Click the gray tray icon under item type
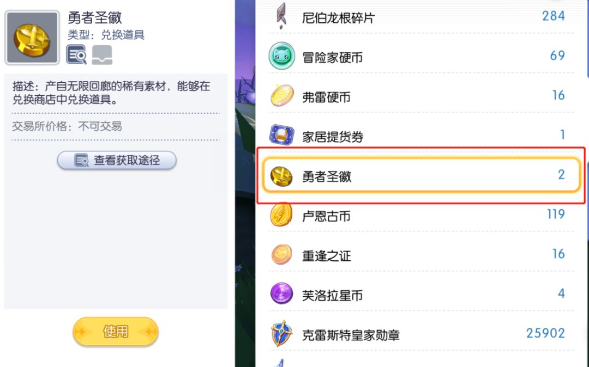This screenshot has height=367, width=589. point(102,54)
